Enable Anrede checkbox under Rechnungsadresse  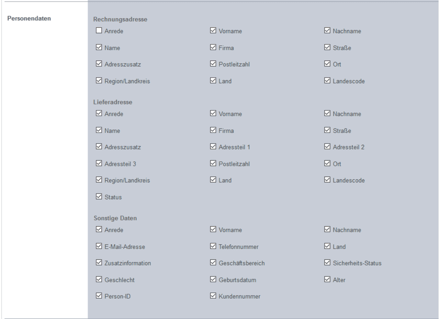click(99, 31)
